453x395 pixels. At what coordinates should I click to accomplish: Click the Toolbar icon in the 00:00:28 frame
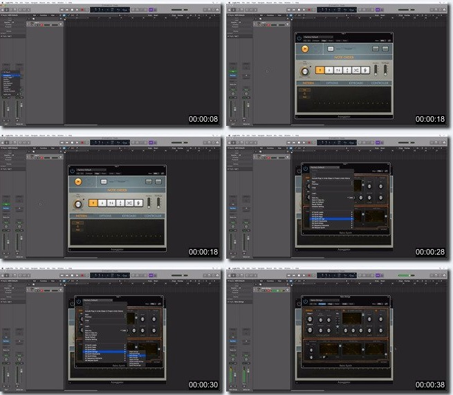click(241, 143)
